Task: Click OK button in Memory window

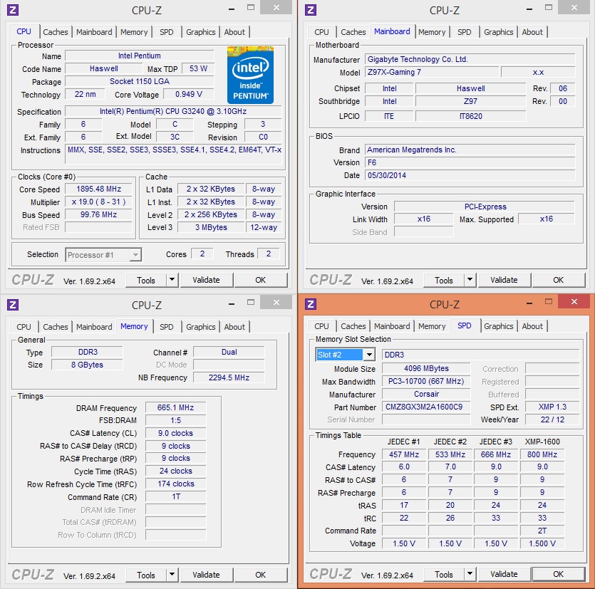Action: tap(260, 575)
